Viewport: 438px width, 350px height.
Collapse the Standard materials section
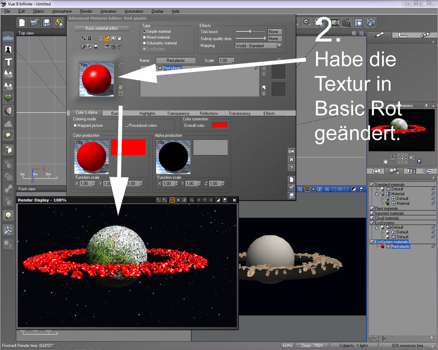tap(372, 185)
